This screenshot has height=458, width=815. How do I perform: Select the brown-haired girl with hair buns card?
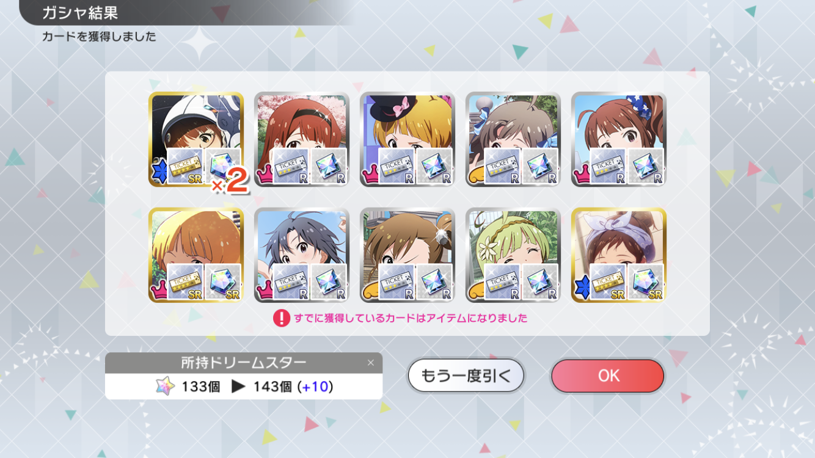(407, 255)
